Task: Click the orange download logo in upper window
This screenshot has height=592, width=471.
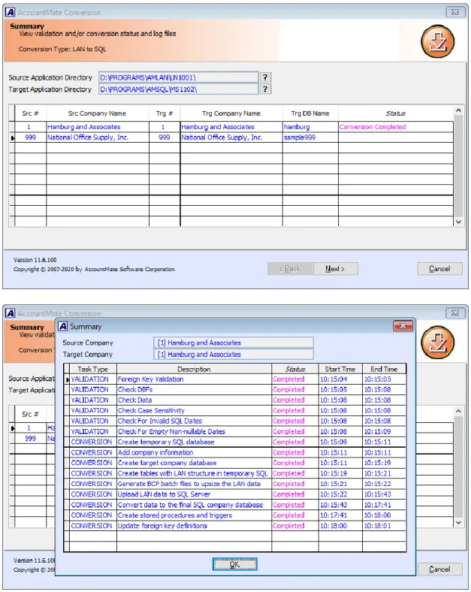Action: coord(437,41)
